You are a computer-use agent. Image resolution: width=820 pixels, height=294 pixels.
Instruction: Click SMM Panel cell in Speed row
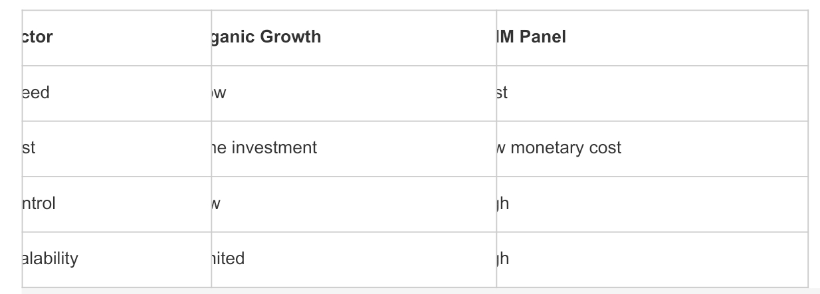503,93
